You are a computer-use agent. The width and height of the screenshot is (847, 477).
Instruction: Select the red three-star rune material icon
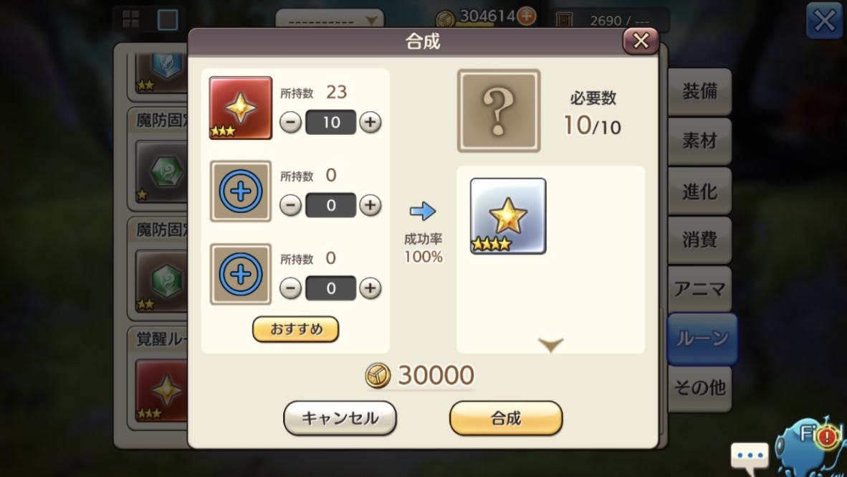tap(240, 108)
